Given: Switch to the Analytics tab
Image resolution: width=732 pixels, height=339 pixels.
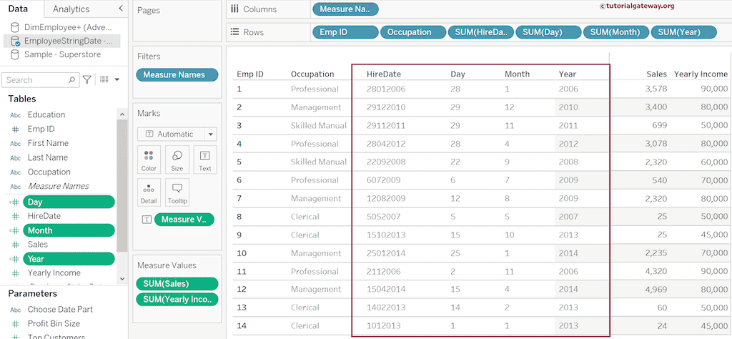Looking at the screenshot, I should click(71, 9).
